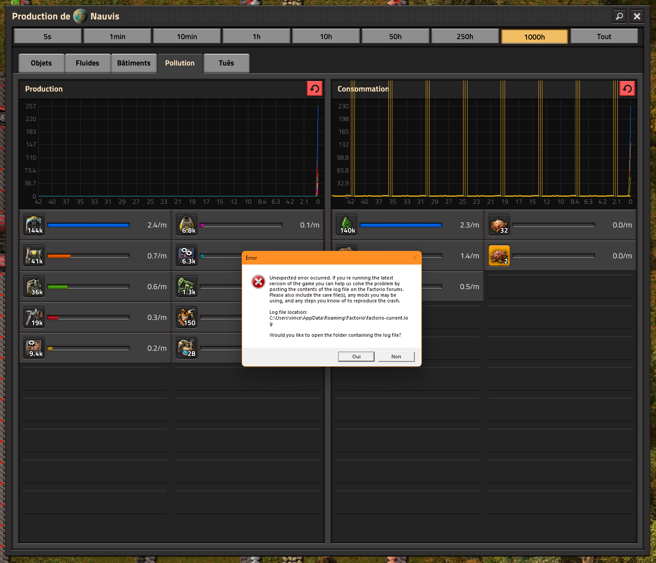The image size is (656, 563).
Task: Click the blue bar of the 2.4/m row
Action: pos(88,225)
